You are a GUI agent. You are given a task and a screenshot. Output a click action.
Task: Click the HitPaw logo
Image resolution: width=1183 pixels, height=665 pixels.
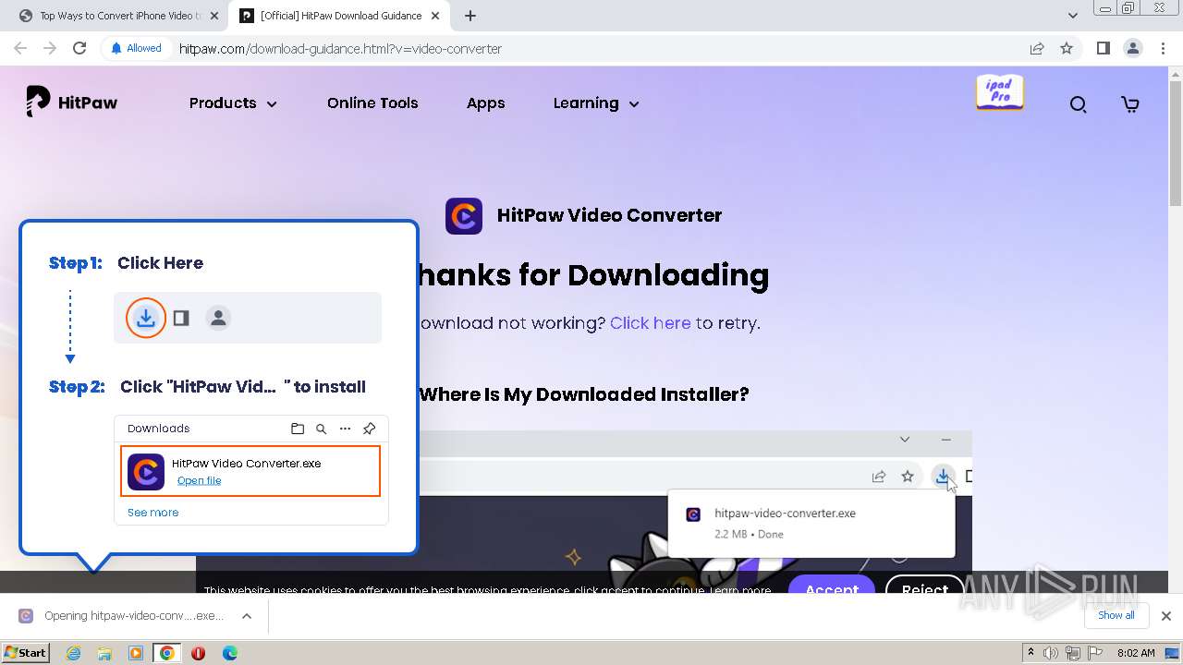click(x=72, y=103)
